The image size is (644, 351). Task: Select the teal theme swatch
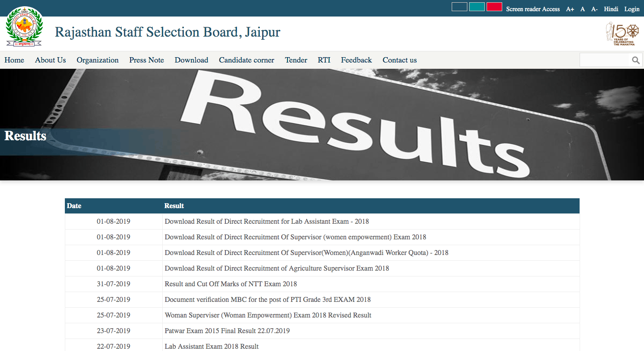[x=477, y=7]
